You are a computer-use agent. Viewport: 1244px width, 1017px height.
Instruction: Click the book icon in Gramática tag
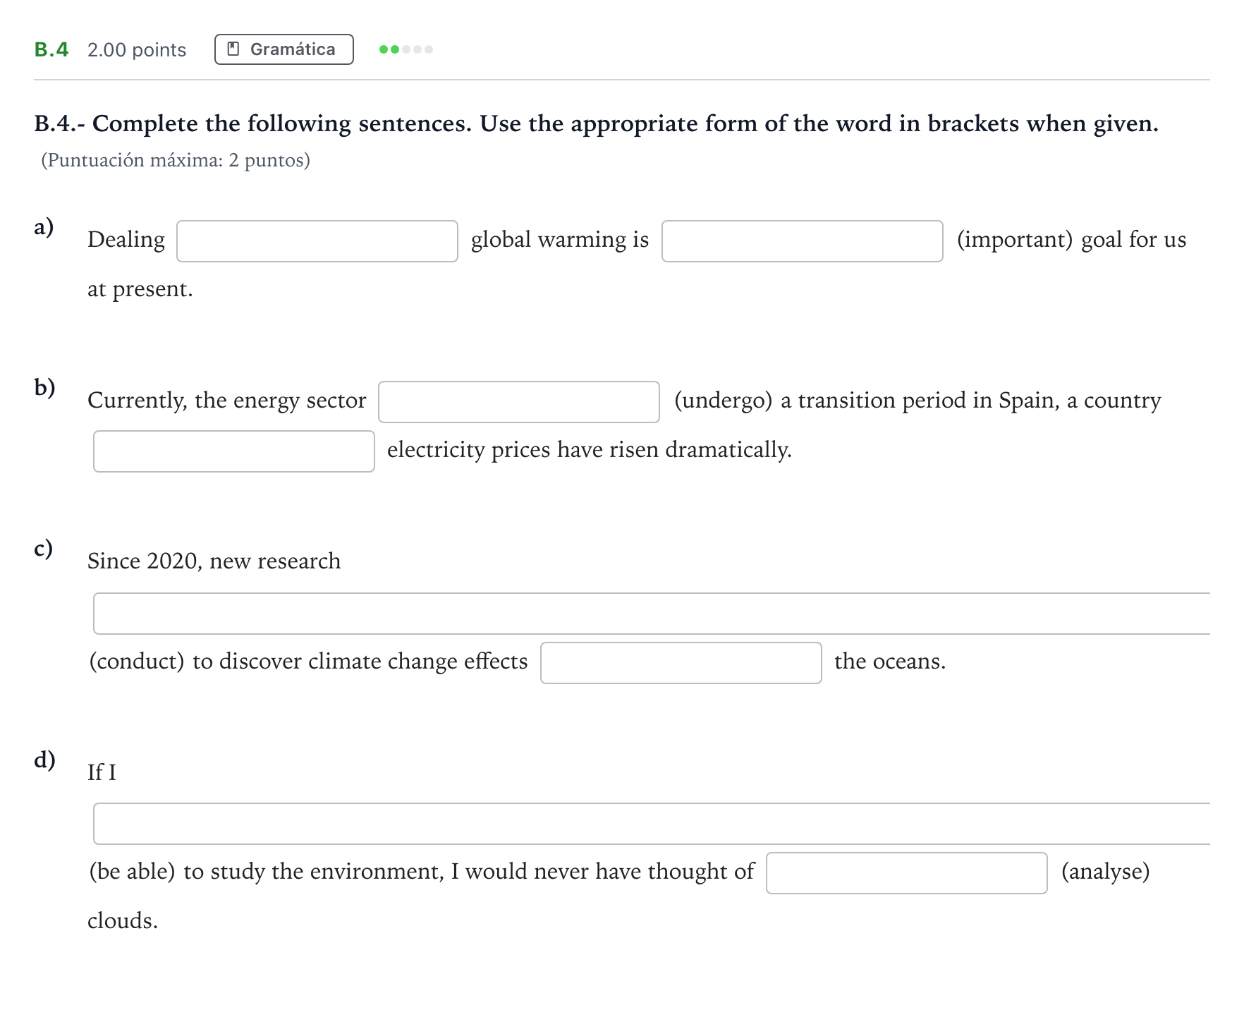coord(233,49)
